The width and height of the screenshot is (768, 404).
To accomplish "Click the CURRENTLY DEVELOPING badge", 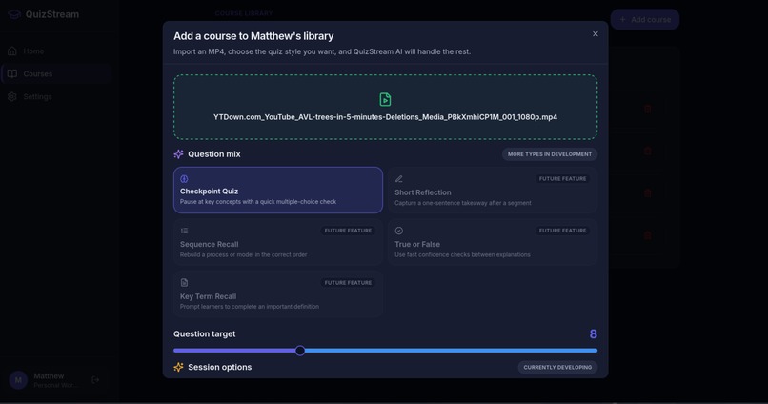I will point(557,367).
